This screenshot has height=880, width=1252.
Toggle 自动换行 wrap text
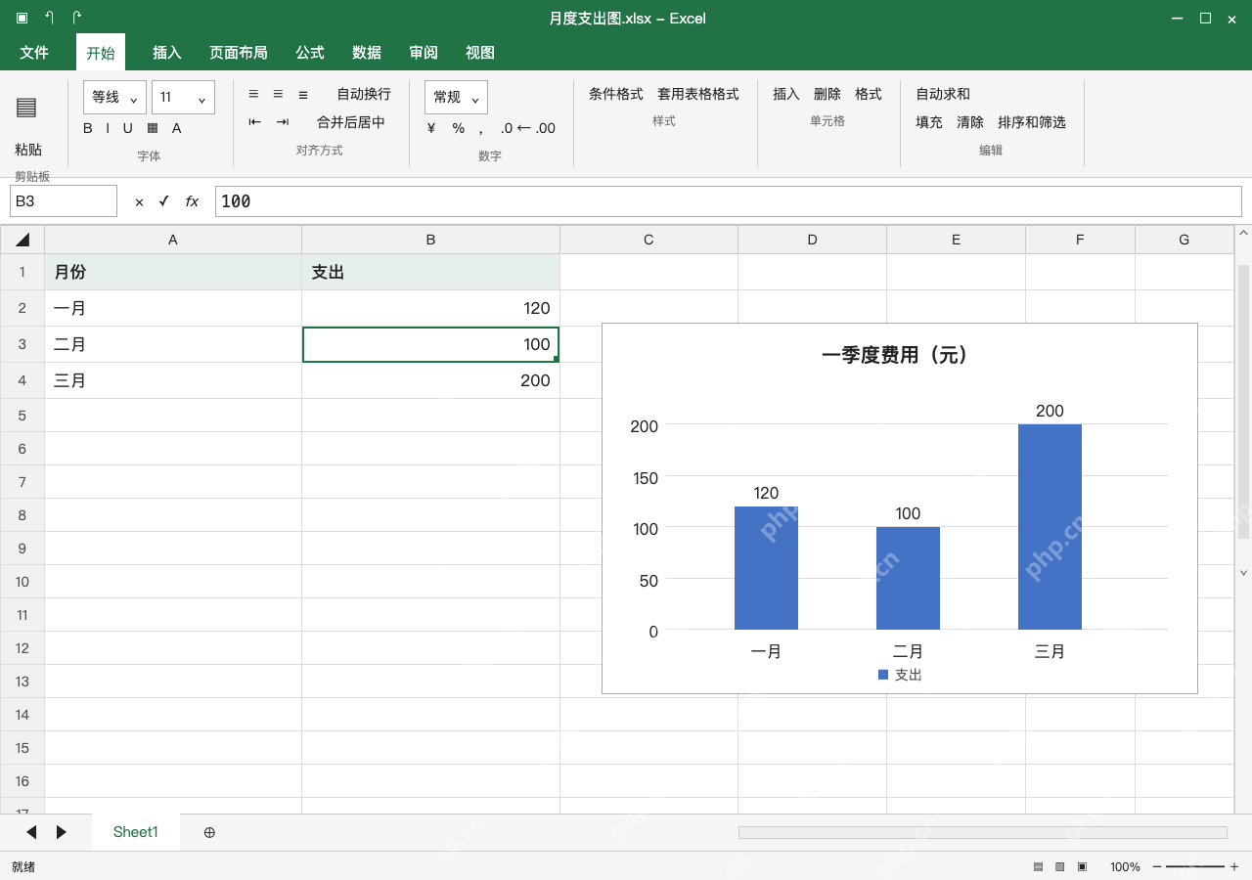point(364,94)
